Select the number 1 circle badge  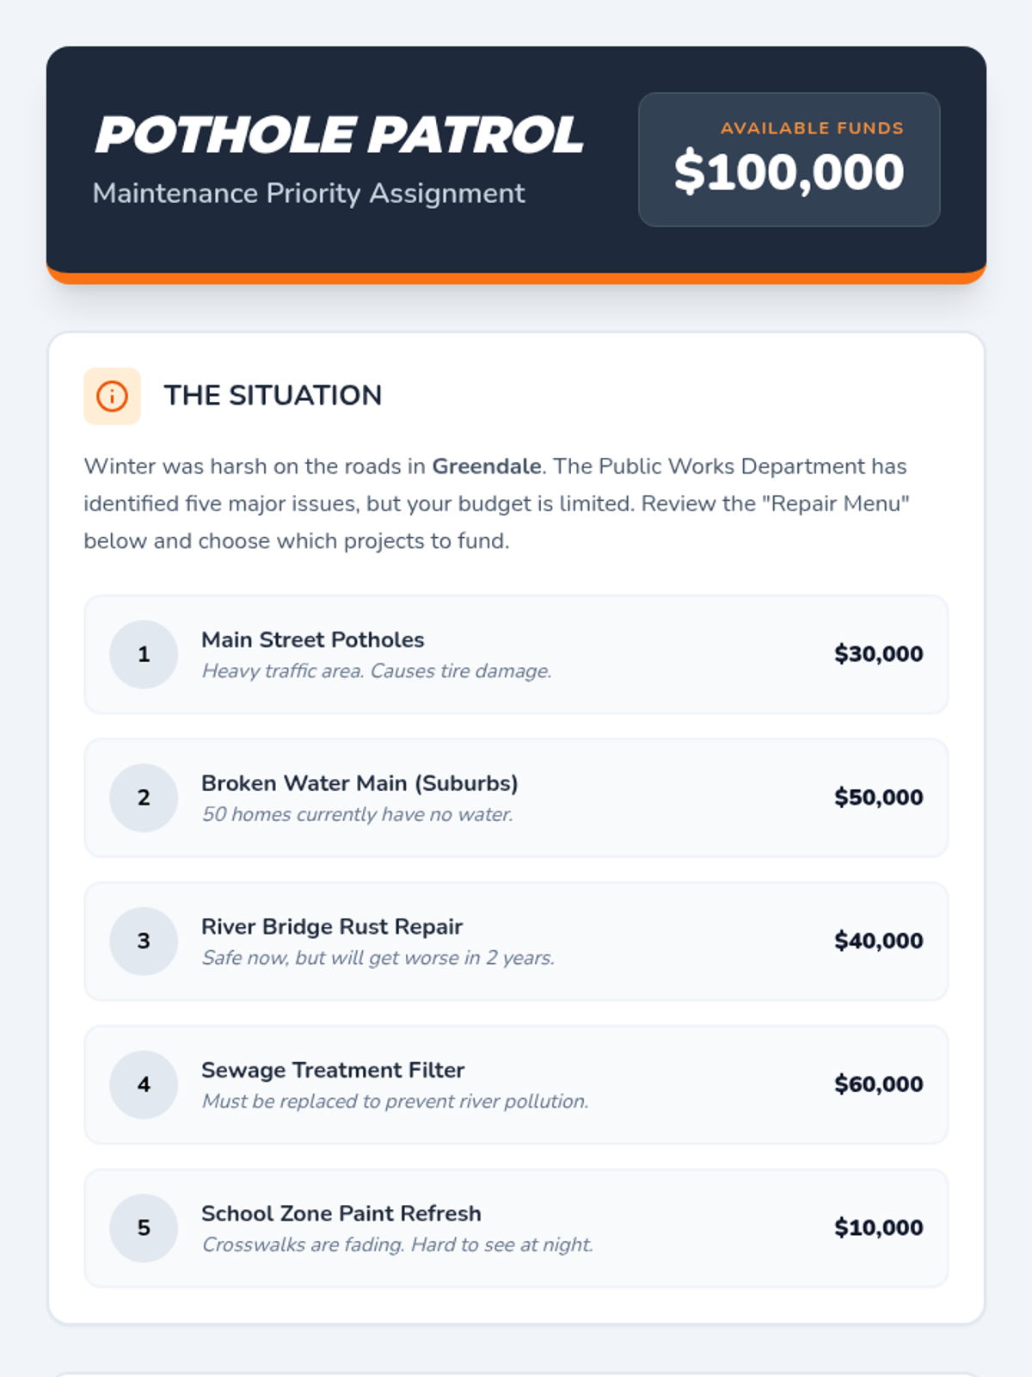144,654
